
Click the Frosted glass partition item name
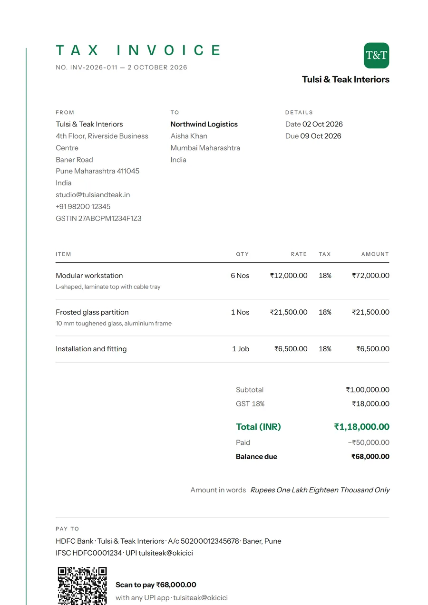click(x=92, y=312)
